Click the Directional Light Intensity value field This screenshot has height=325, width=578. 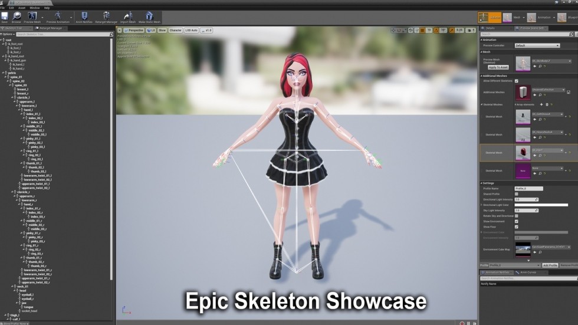(x=526, y=199)
